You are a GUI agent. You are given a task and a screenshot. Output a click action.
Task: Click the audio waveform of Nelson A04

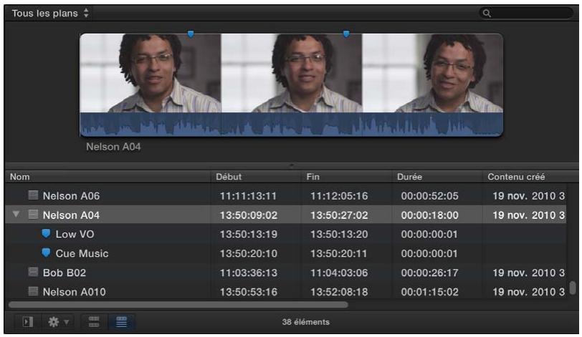292,124
